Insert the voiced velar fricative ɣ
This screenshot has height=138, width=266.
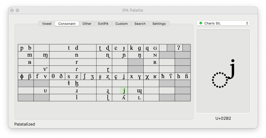[139, 76]
